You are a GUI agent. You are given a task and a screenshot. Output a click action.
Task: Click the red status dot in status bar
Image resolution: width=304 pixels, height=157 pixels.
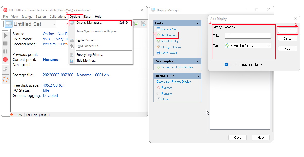coord(12,115)
